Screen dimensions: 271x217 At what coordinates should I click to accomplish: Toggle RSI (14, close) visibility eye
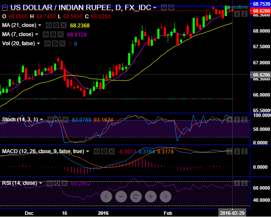point(50,183)
